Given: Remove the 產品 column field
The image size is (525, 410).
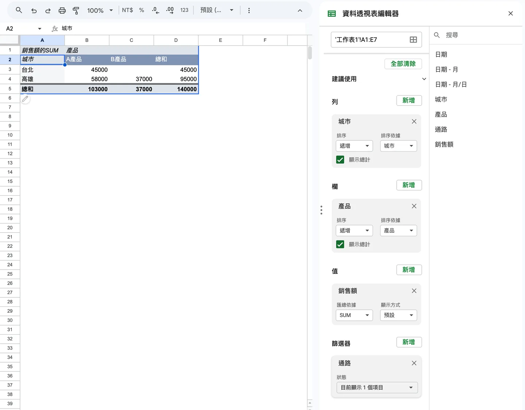Looking at the screenshot, I should pos(414,206).
